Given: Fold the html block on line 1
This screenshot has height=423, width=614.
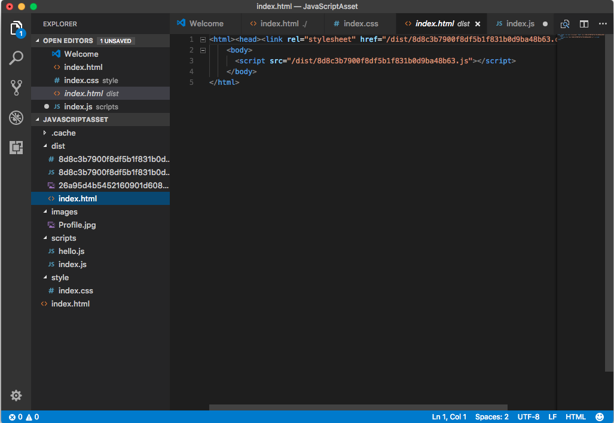Looking at the screenshot, I should [203, 39].
